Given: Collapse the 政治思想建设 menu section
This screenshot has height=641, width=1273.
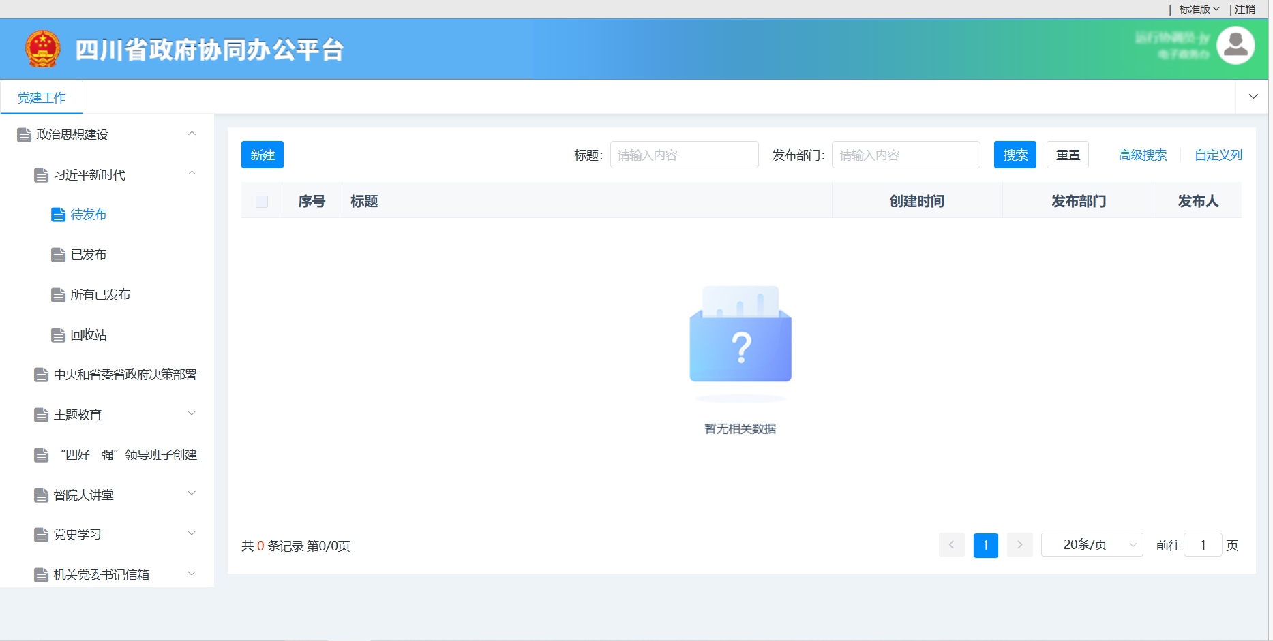Looking at the screenshot, I should click(x=192, y=134).
